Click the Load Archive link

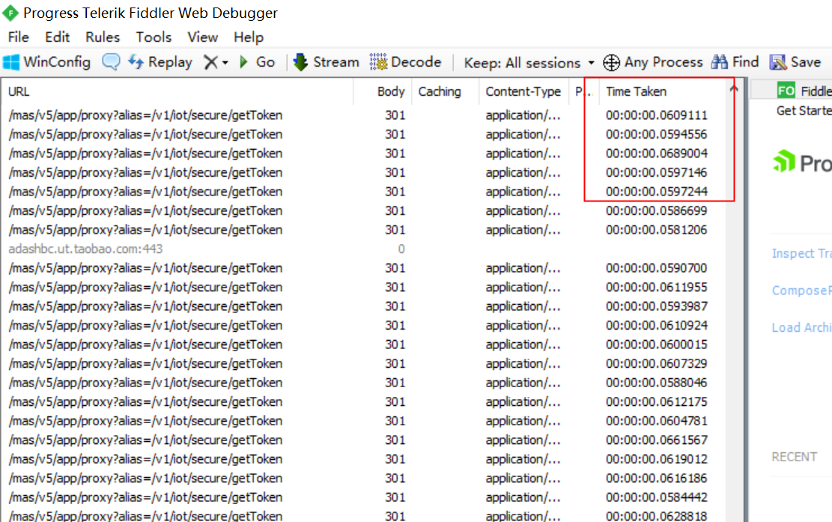(x=802, y=328)
